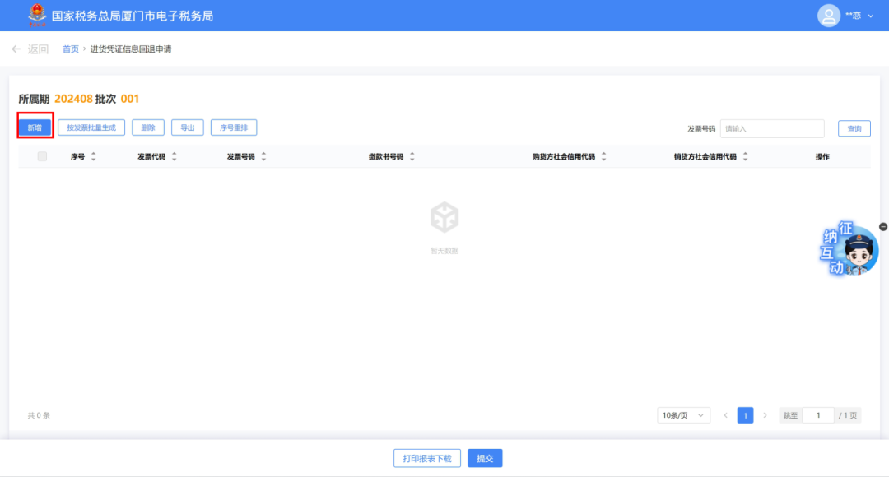This screenshot has height=477, width=889.
Task: Sort by 销货方社会信用代码 column arrows
Action: click(x=746, y=156)
